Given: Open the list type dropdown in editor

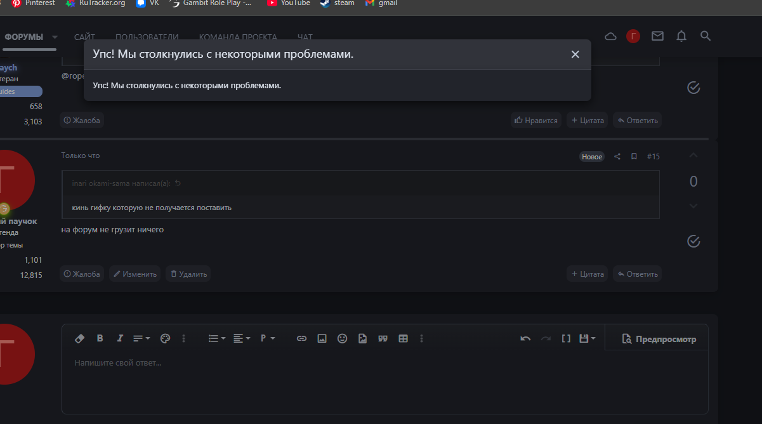Looking at the screenshot, I should (217, 338).
